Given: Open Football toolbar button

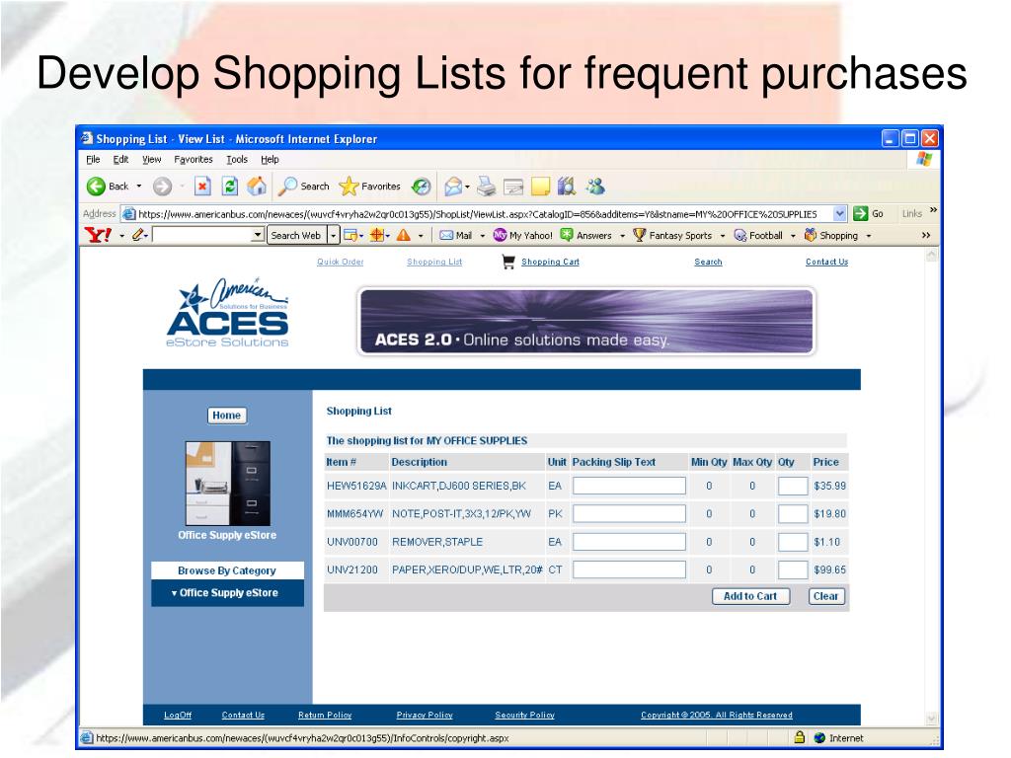Looking at the screenshot, I should [758, 235].
